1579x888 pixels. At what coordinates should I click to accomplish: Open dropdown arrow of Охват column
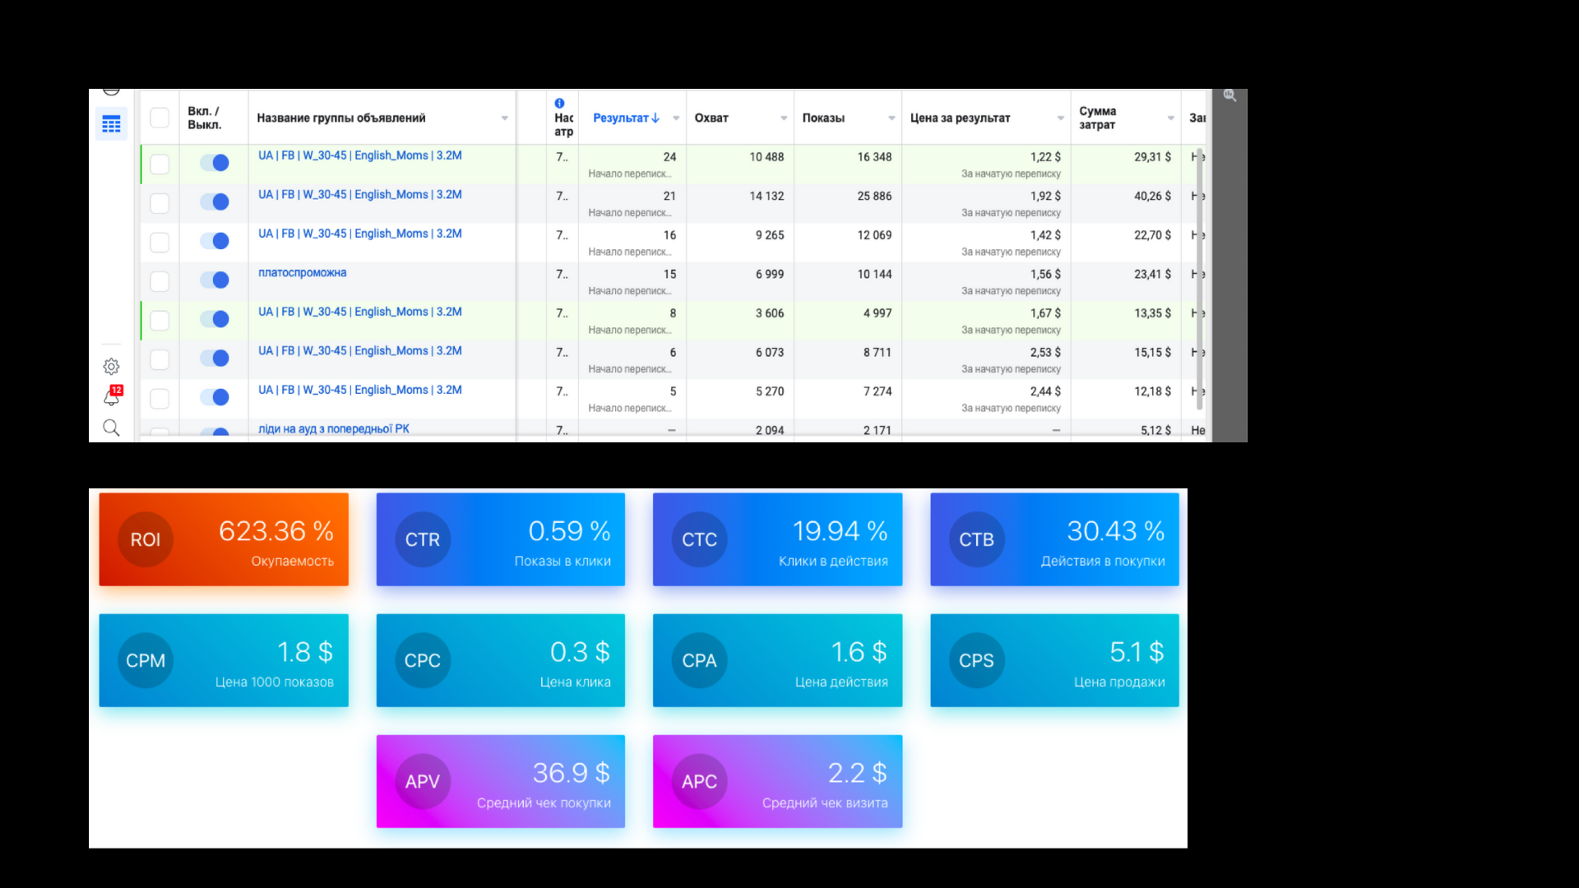tap(784, 118)
